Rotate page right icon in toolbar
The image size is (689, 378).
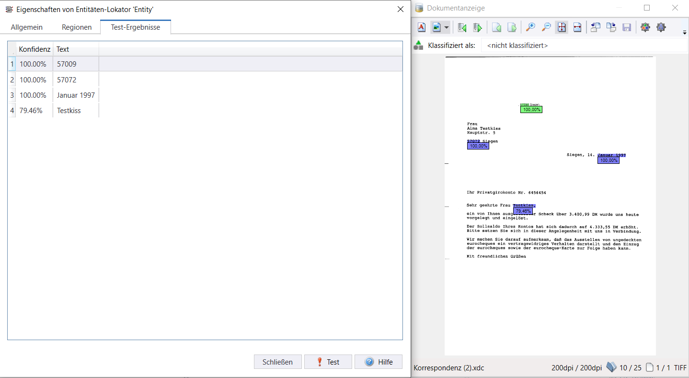611,27
